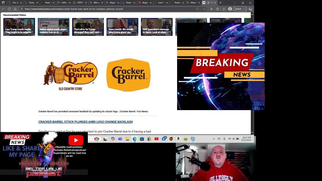Viewport: 322px width, 181px height.
Task: Open Copilot in the Edge sidebar
Action: pos(250,9)
